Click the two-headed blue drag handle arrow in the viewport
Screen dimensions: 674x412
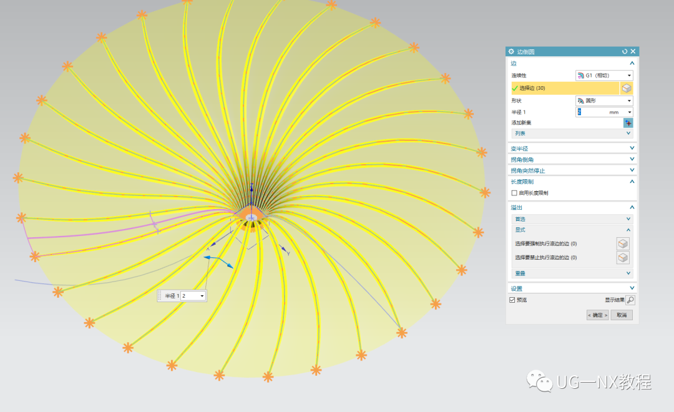pos(218,261)
